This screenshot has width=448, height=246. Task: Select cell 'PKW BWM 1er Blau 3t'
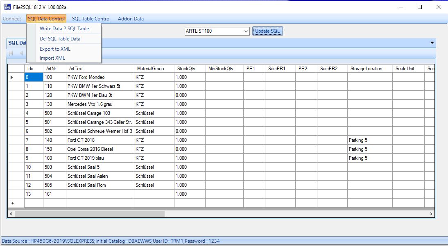click(100, 95)
